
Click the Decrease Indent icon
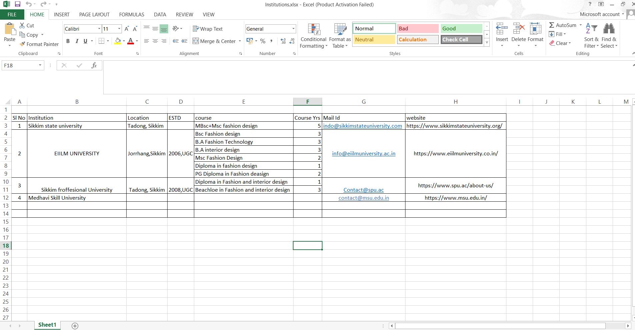pyautogui.click(x=176, y=41)
